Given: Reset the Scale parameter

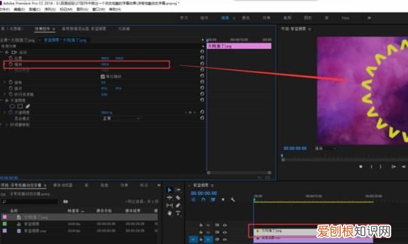Looking at the screenshot, I should 202,64.
